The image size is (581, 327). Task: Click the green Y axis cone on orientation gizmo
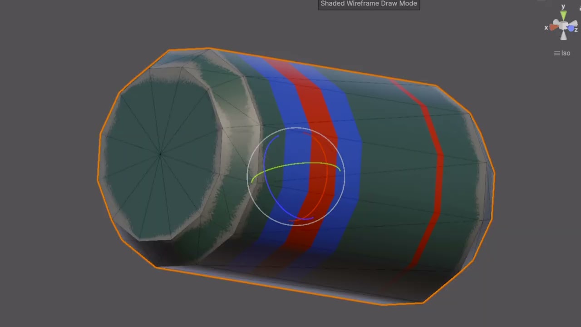tap(563, 15)
